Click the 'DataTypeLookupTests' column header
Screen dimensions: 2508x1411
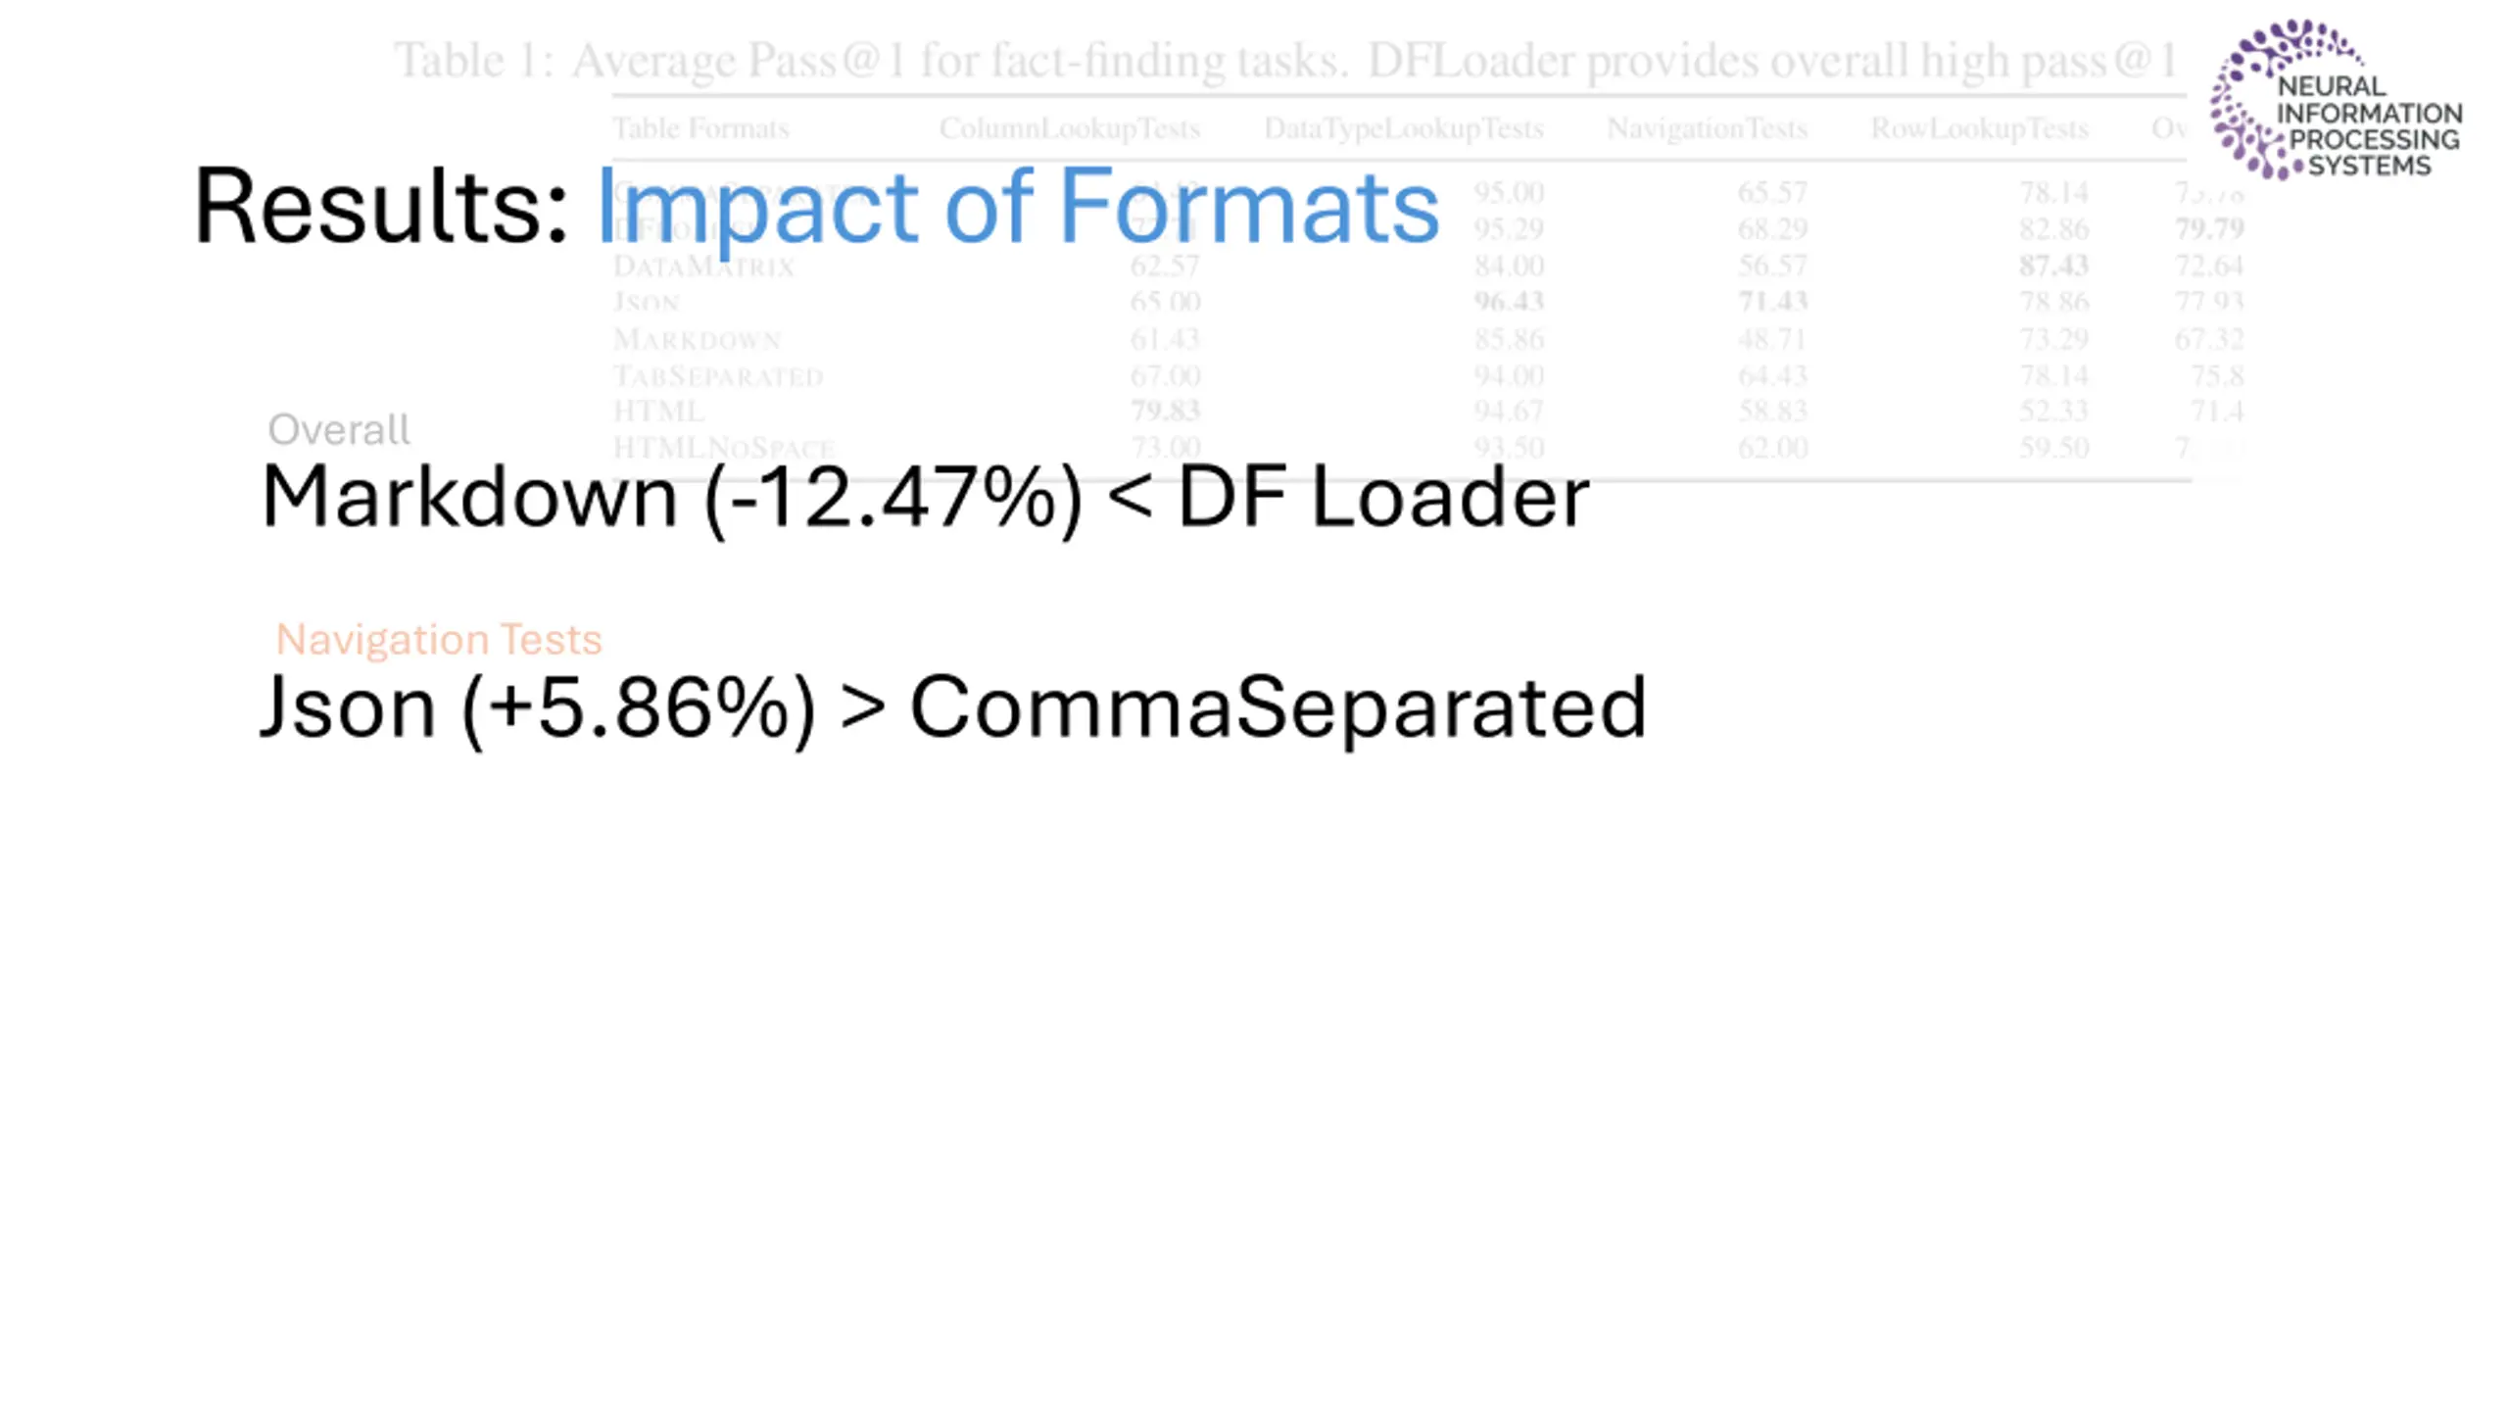coord(1404,128)
